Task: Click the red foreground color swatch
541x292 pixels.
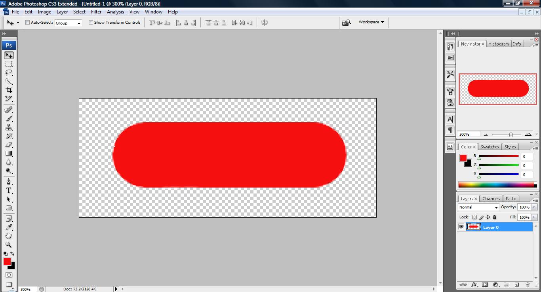Action: click(x=6, y=262)
